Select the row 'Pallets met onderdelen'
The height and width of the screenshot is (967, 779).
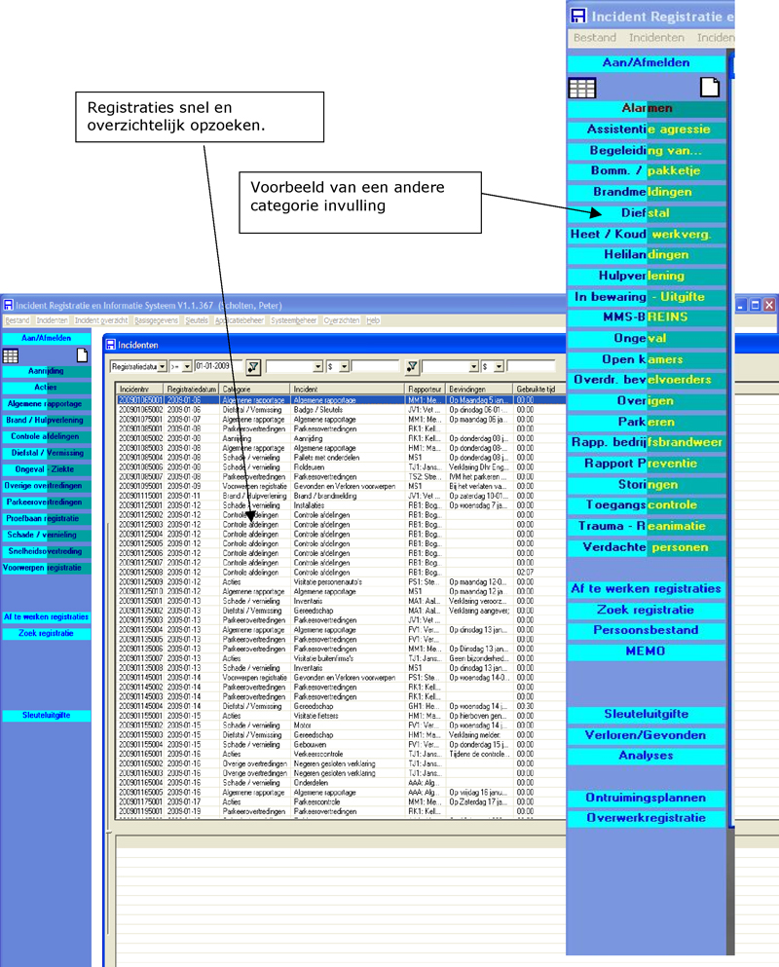point(341,458)
